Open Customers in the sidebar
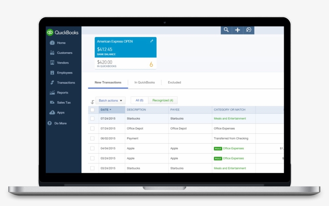 coord(65,53)
